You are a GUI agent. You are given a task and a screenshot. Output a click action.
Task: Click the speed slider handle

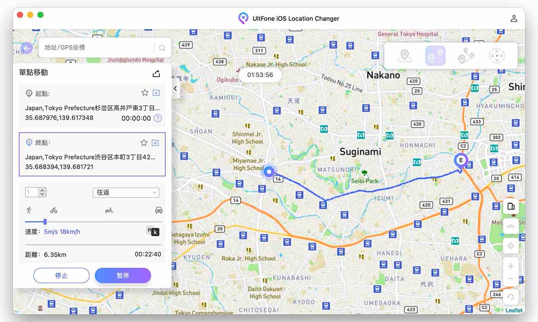[45, 222]
